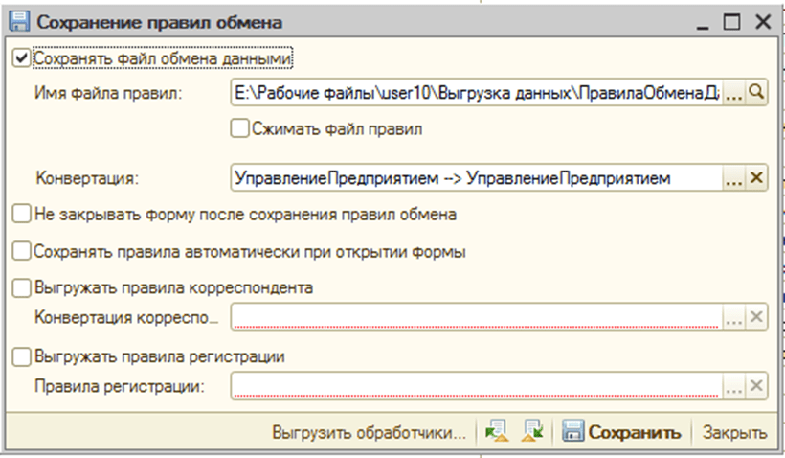Uncheck Сохранять файл обмена данными checkbox
Image resolution: width=785 pixels, height=458 pixels.
[22, 58]
